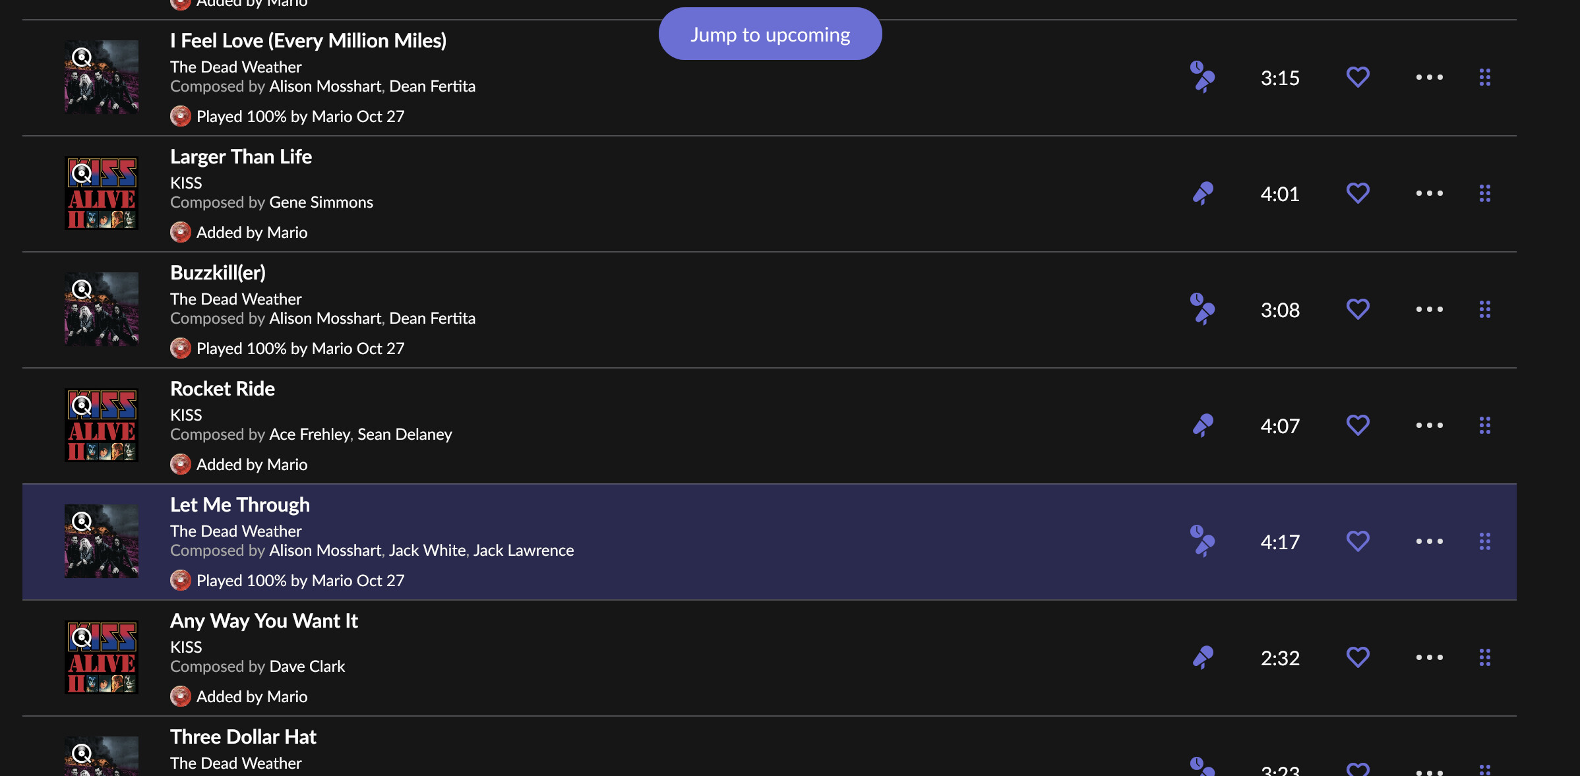Viewport: 1580px width, 776px height.
Task: Grab the drag handle for Larger Than Life
Action: click(x=1485, y=193)
